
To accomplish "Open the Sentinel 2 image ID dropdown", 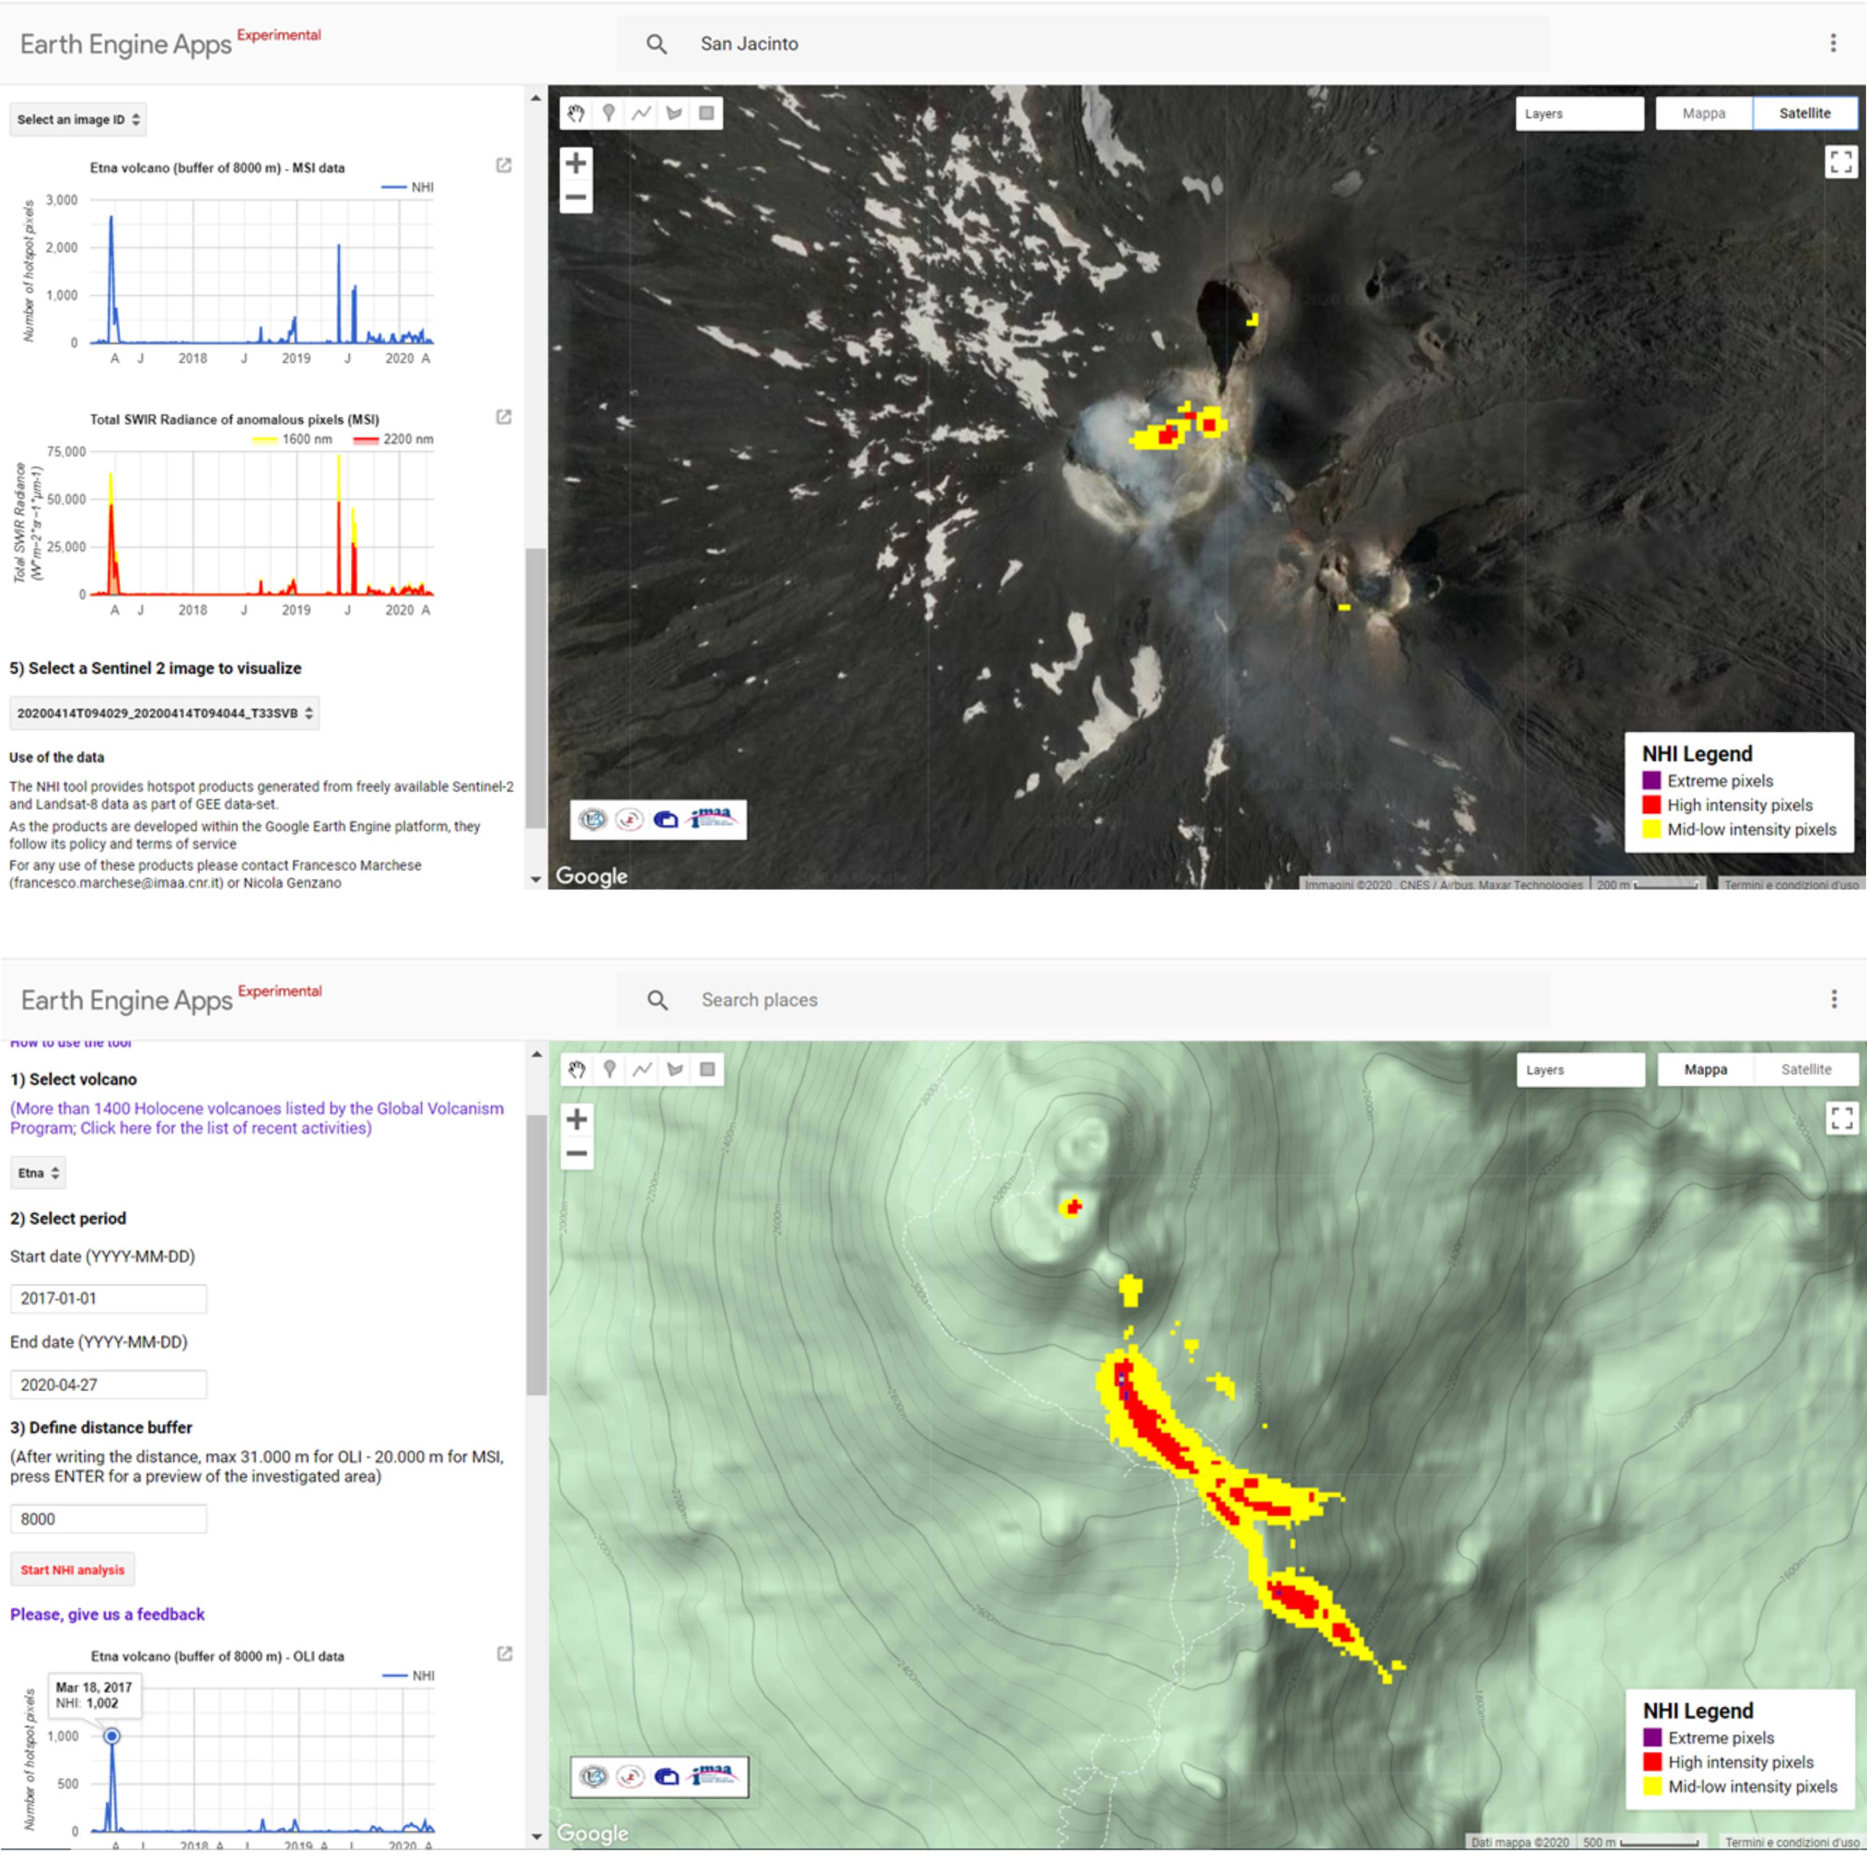I will click(x=164, y=713).
